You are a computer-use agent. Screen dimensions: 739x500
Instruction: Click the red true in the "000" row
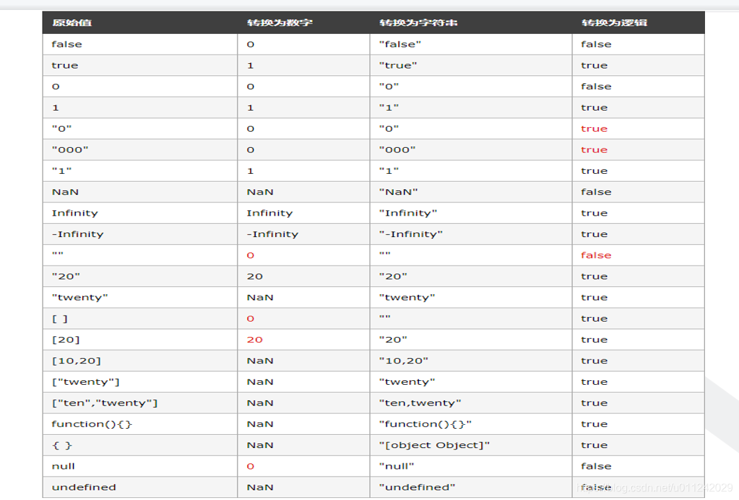tap(594, 150)
